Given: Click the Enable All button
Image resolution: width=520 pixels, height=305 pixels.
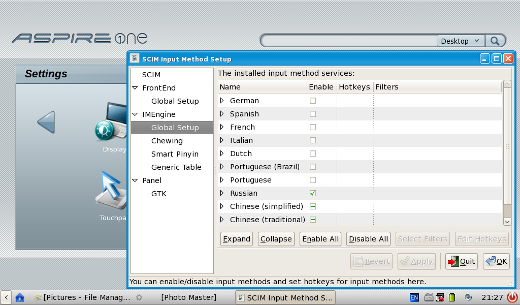Looking at the screenshot, I should [x=320, y=239].
